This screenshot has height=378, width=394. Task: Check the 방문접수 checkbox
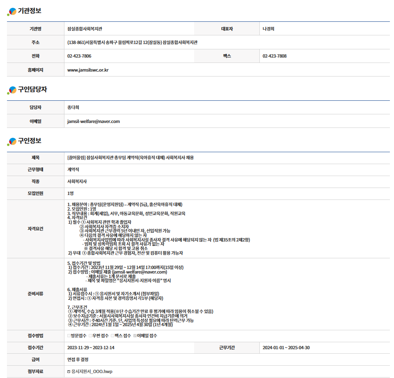click(x=69, y=336)
